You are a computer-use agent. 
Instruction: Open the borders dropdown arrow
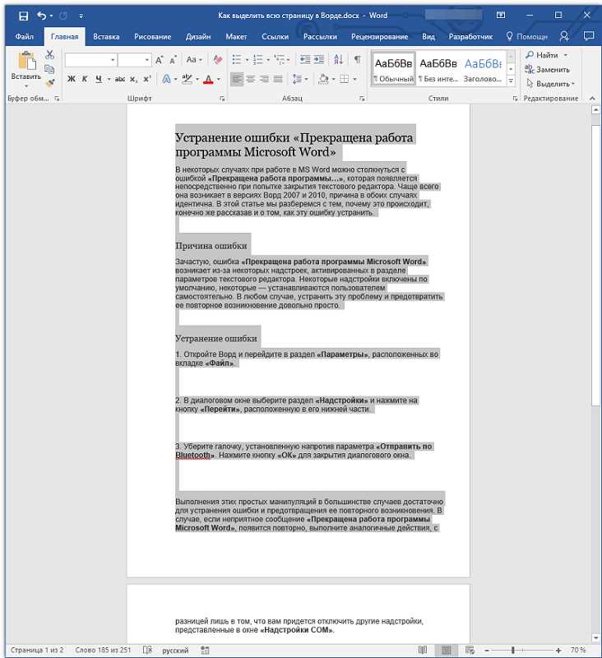coord(355,79)
